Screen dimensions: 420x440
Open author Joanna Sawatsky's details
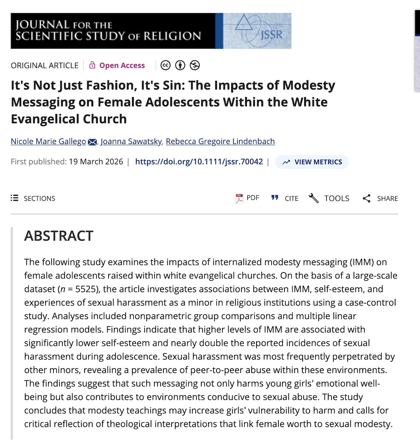pyautogui.click(x=132, y=141)
